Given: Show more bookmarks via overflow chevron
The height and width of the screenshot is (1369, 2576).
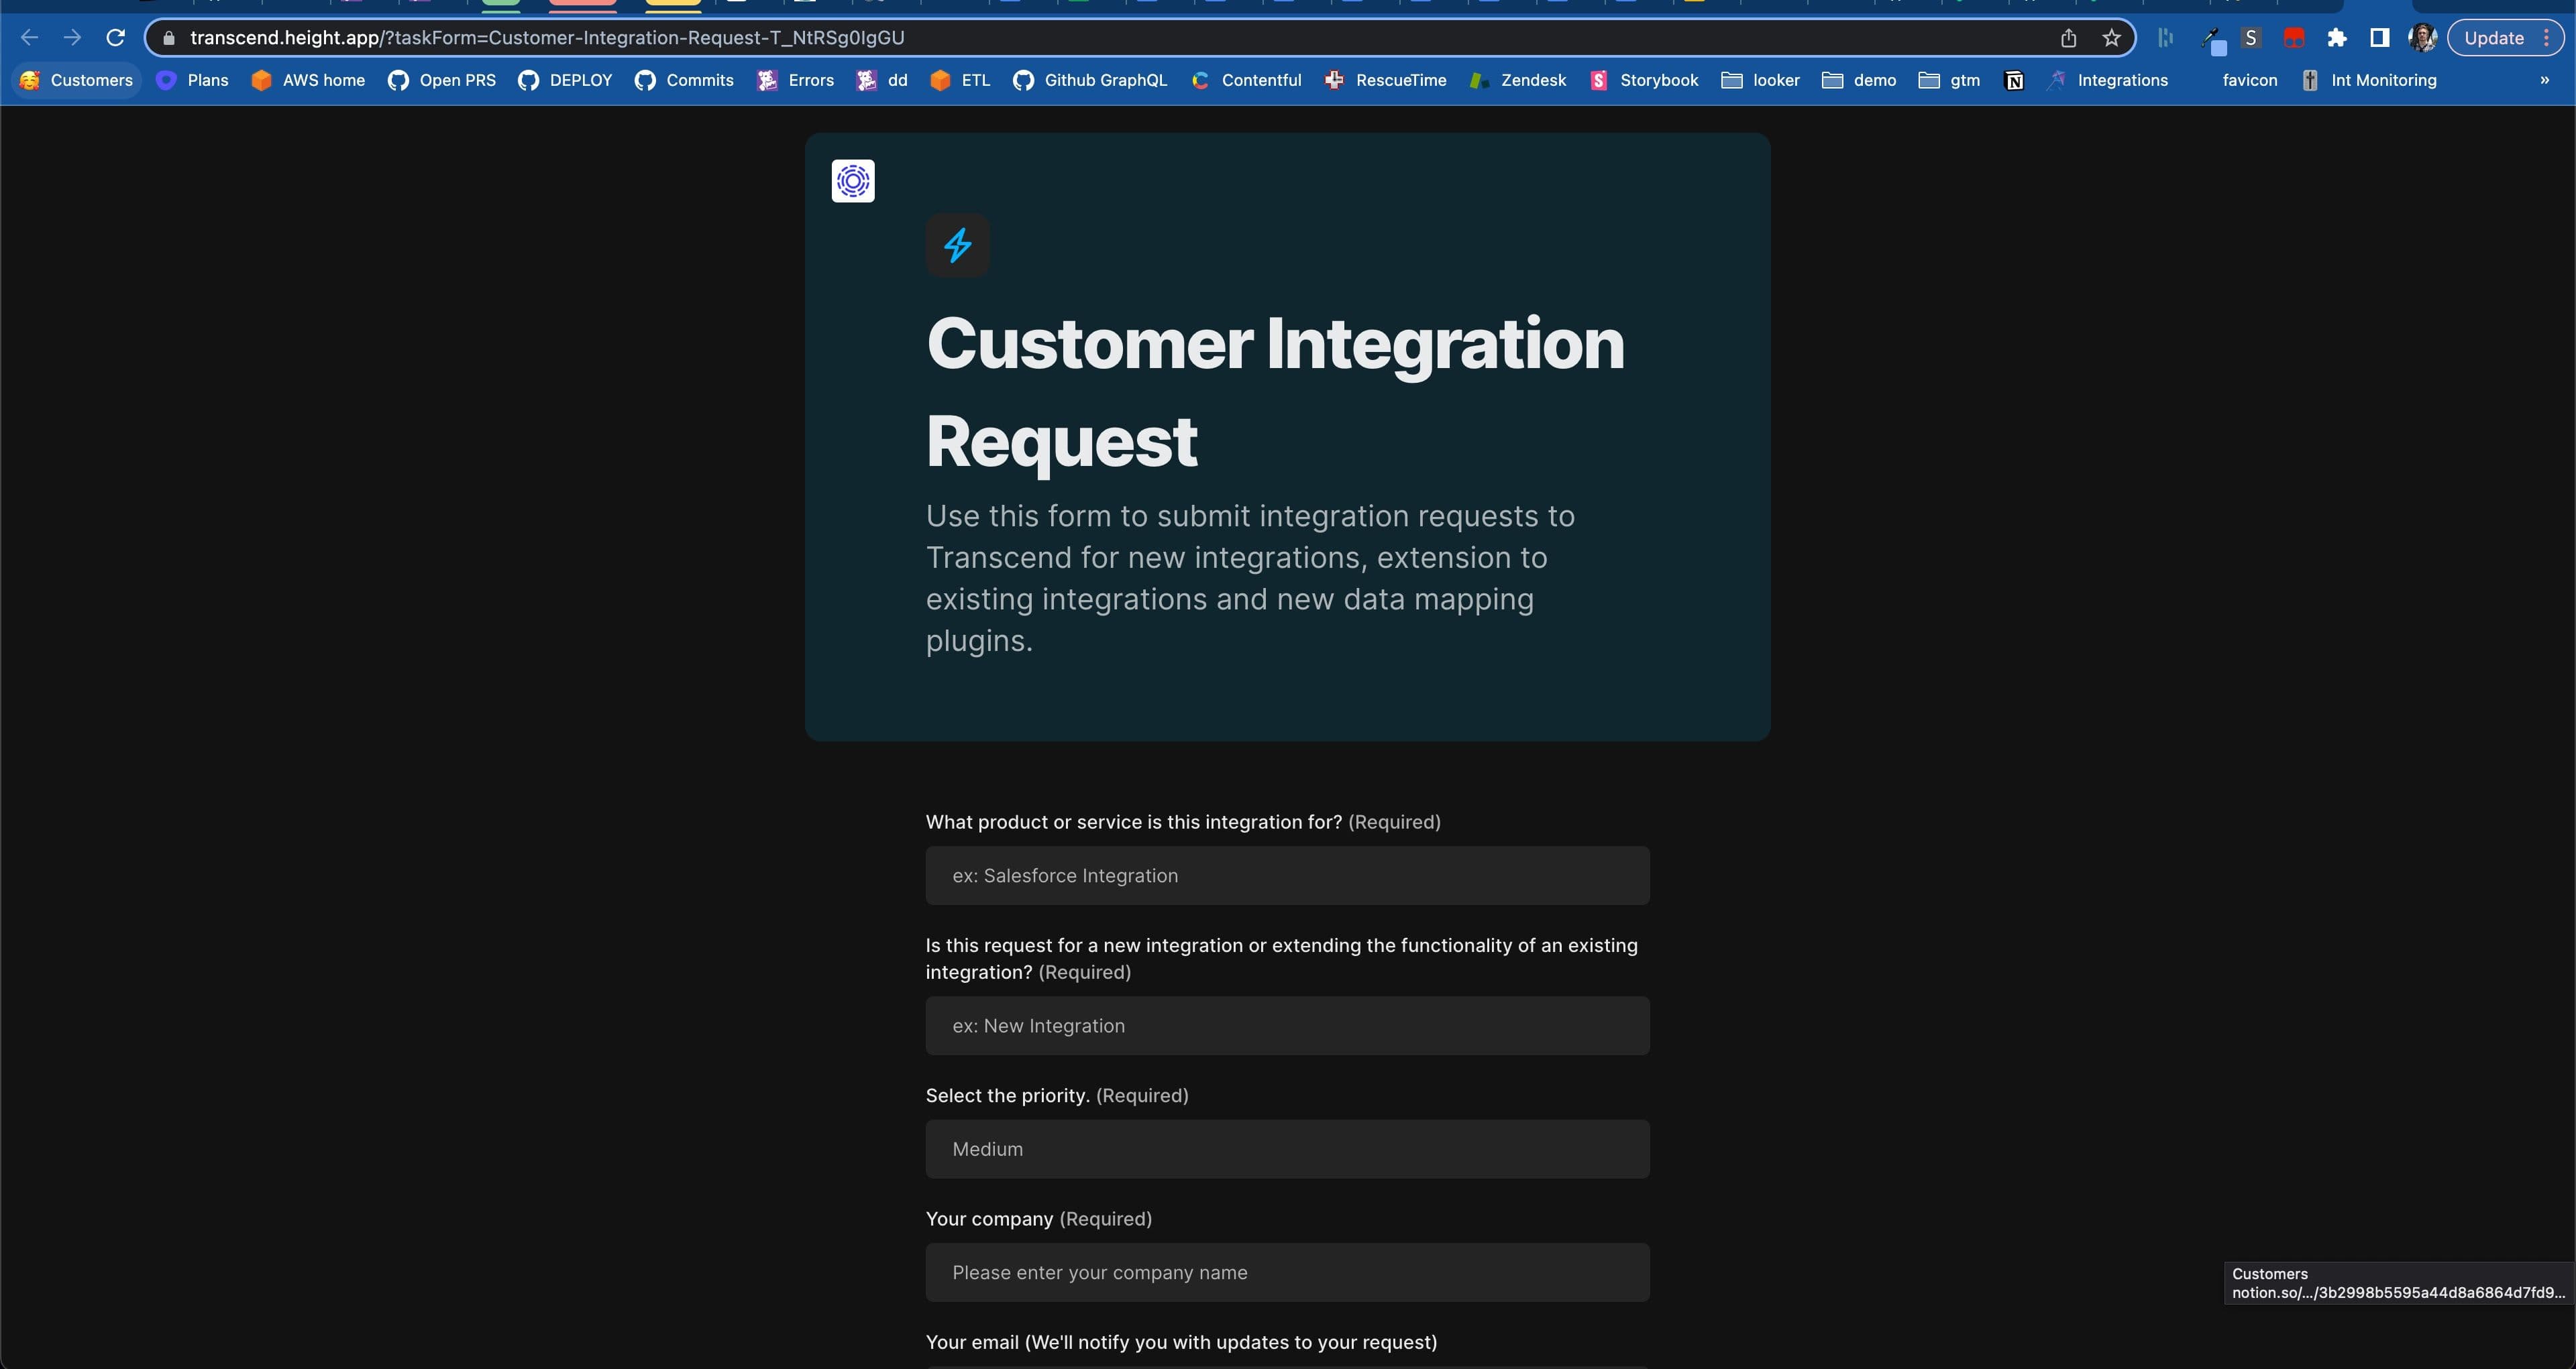Looking at the screenshot, I should click(2544, 81).
